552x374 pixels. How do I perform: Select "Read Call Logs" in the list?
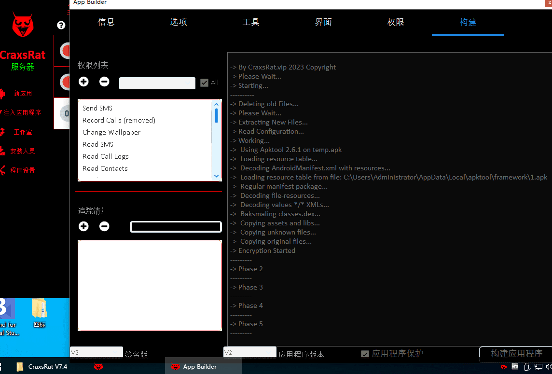[106, 156]
